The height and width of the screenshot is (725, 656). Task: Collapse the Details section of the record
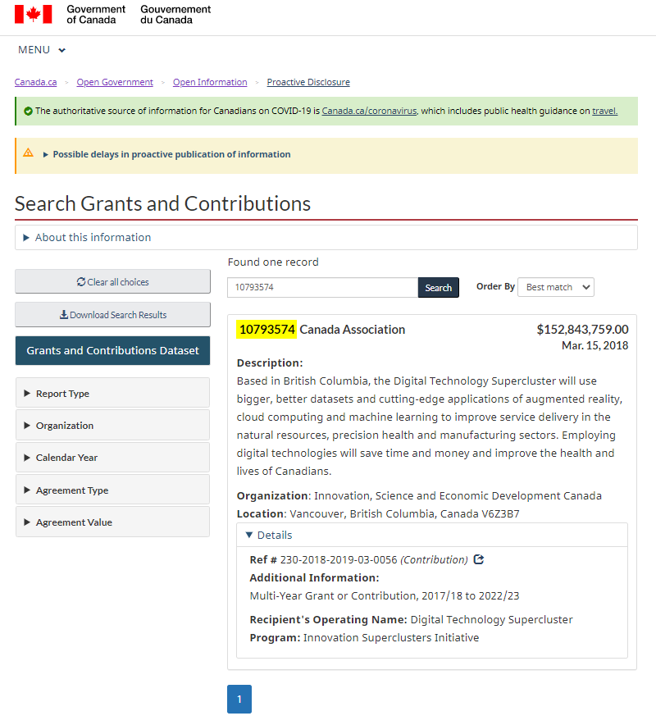432,535
